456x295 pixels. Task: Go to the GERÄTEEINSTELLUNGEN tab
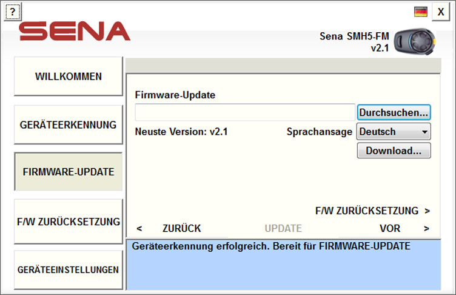[69, 270]
